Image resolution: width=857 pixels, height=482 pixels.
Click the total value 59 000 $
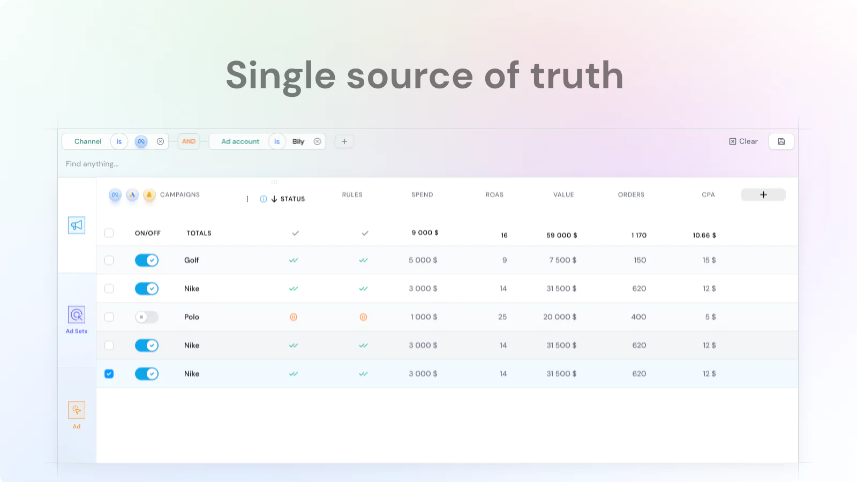tap(562, 235)
